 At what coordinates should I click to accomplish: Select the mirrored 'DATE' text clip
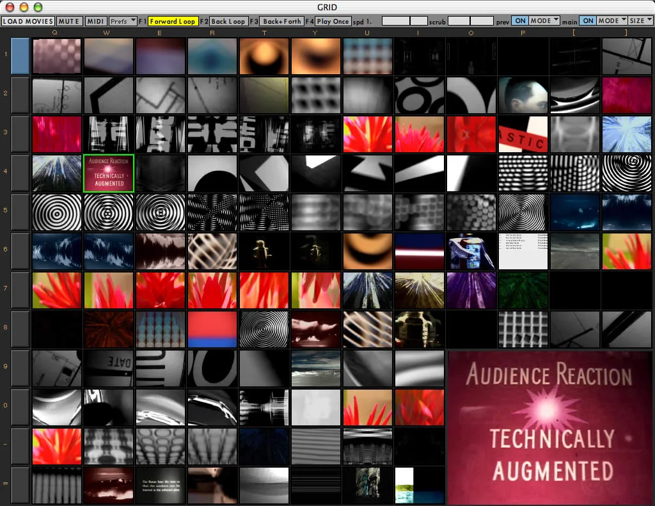[x=109, y=368]
